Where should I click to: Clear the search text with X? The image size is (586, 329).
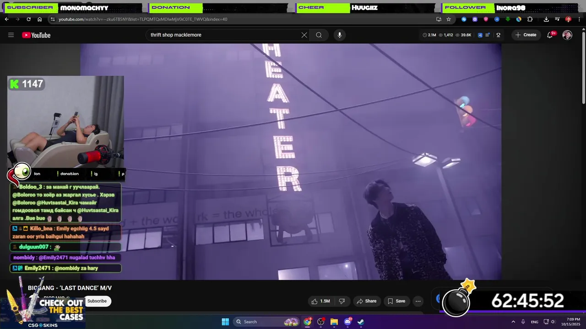(304, 35)
